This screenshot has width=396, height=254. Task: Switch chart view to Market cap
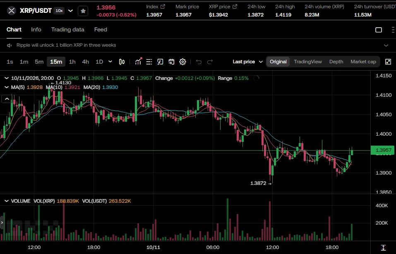363,62
